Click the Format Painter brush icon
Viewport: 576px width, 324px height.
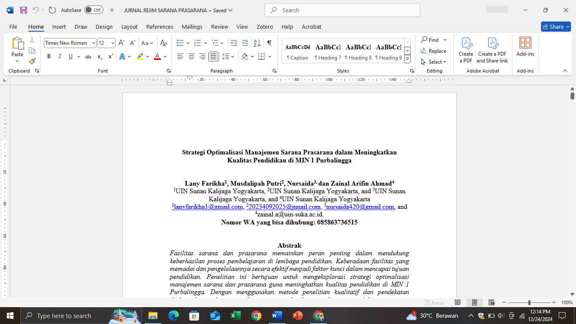(32, 61)
